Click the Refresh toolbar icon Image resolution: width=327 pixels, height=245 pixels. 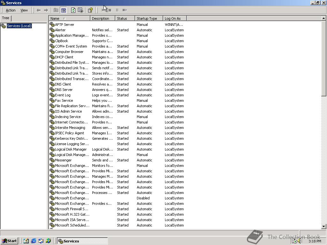(x=73, y=10)
